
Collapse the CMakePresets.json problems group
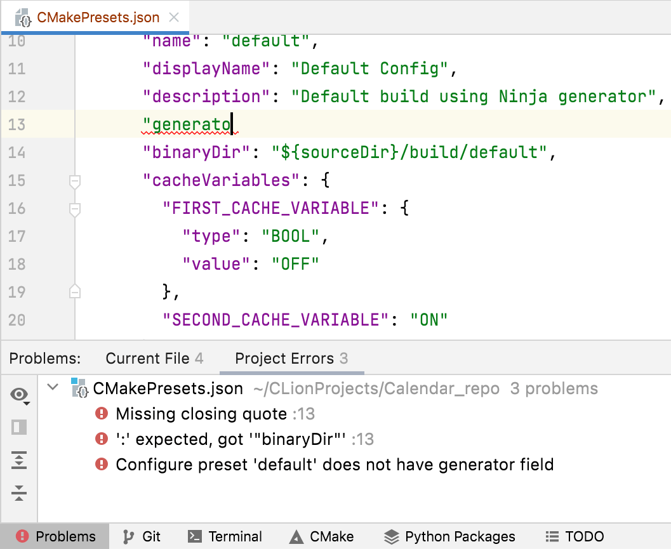click(53, 388)
